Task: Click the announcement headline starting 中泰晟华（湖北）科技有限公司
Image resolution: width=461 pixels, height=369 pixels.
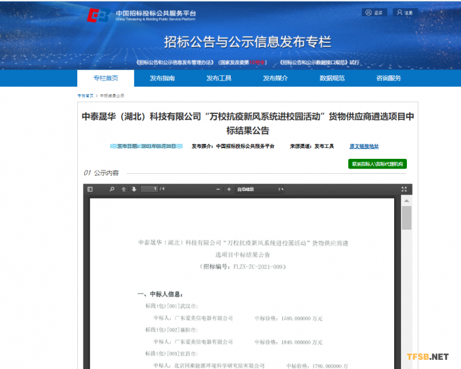Action: (248, 123)
